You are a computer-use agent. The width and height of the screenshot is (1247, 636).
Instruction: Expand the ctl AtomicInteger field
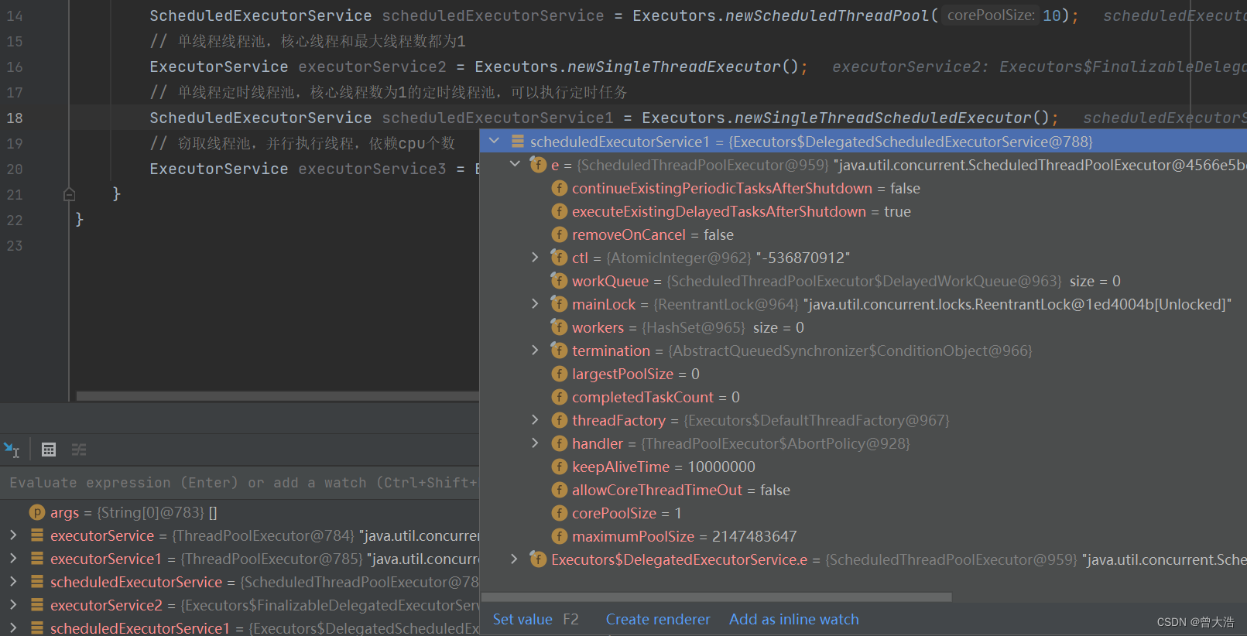535,258
